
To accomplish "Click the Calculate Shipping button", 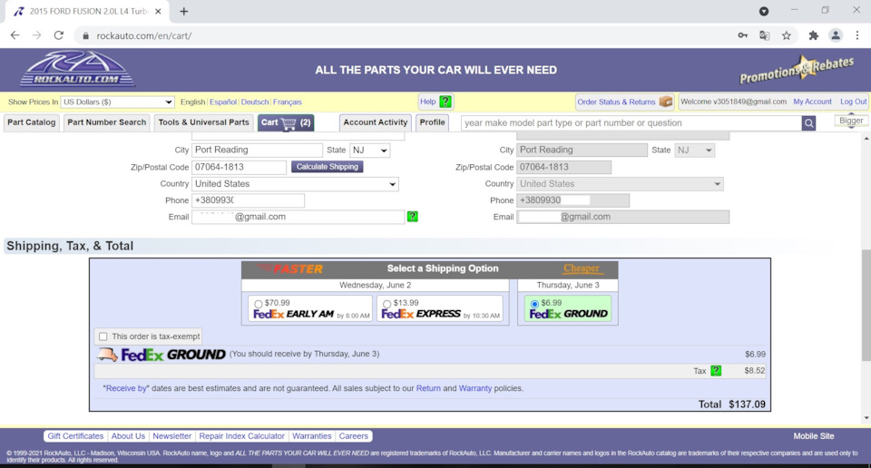I will click(x=328, y=167).
